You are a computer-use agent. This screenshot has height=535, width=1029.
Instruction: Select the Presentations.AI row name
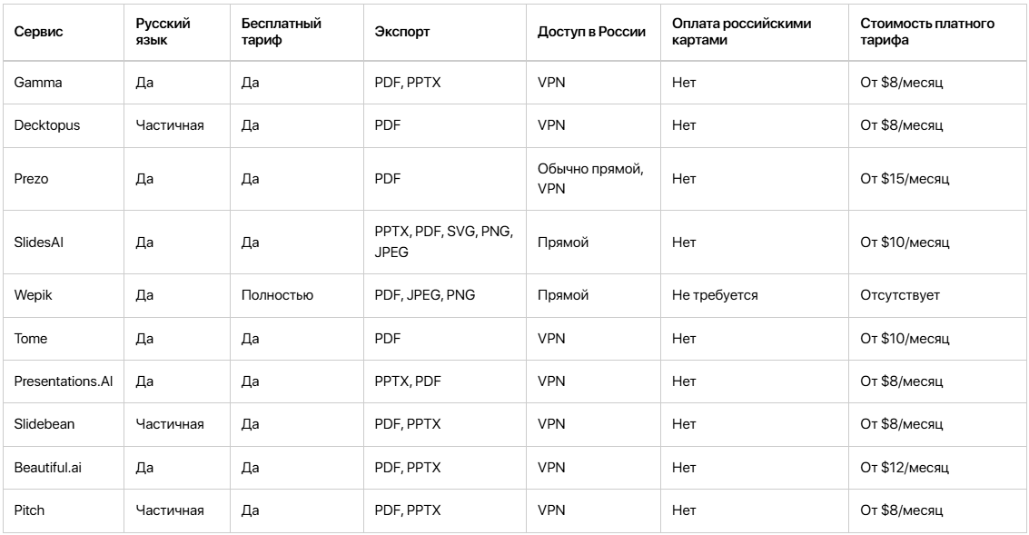point(64,381)
